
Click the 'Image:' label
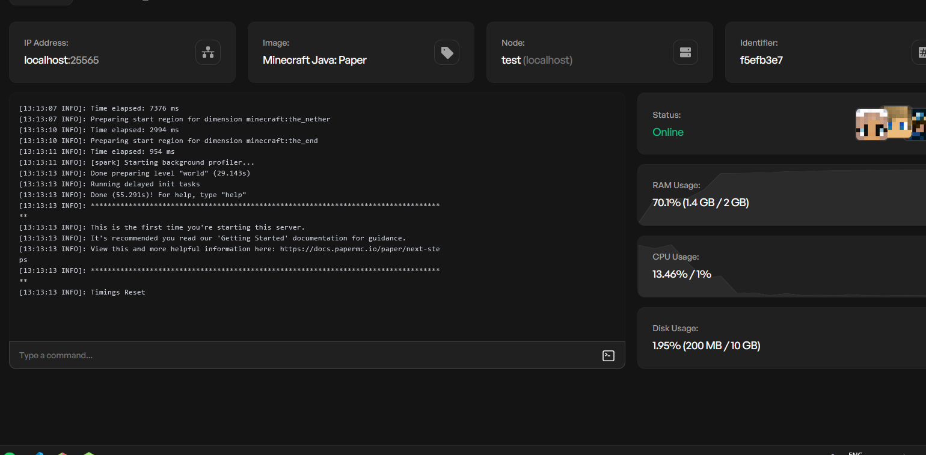276,43
